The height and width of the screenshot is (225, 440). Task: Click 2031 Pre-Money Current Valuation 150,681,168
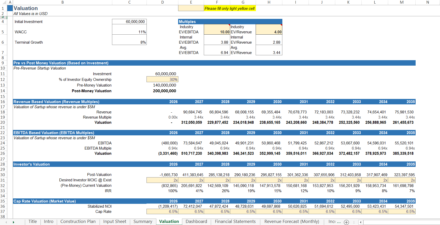tap(296, 186)
